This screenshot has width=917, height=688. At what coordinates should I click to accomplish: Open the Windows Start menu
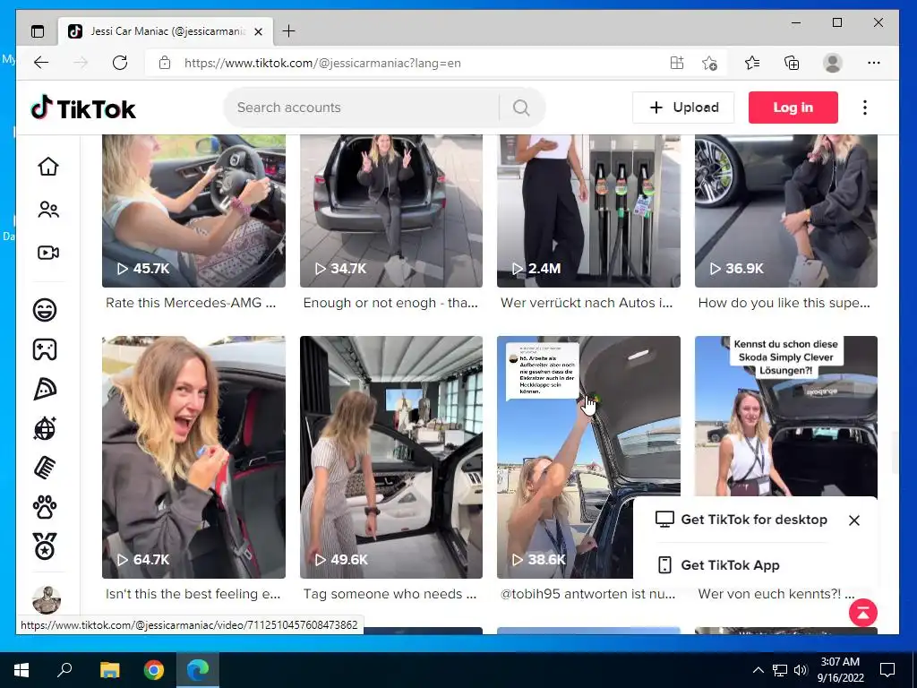21,670
